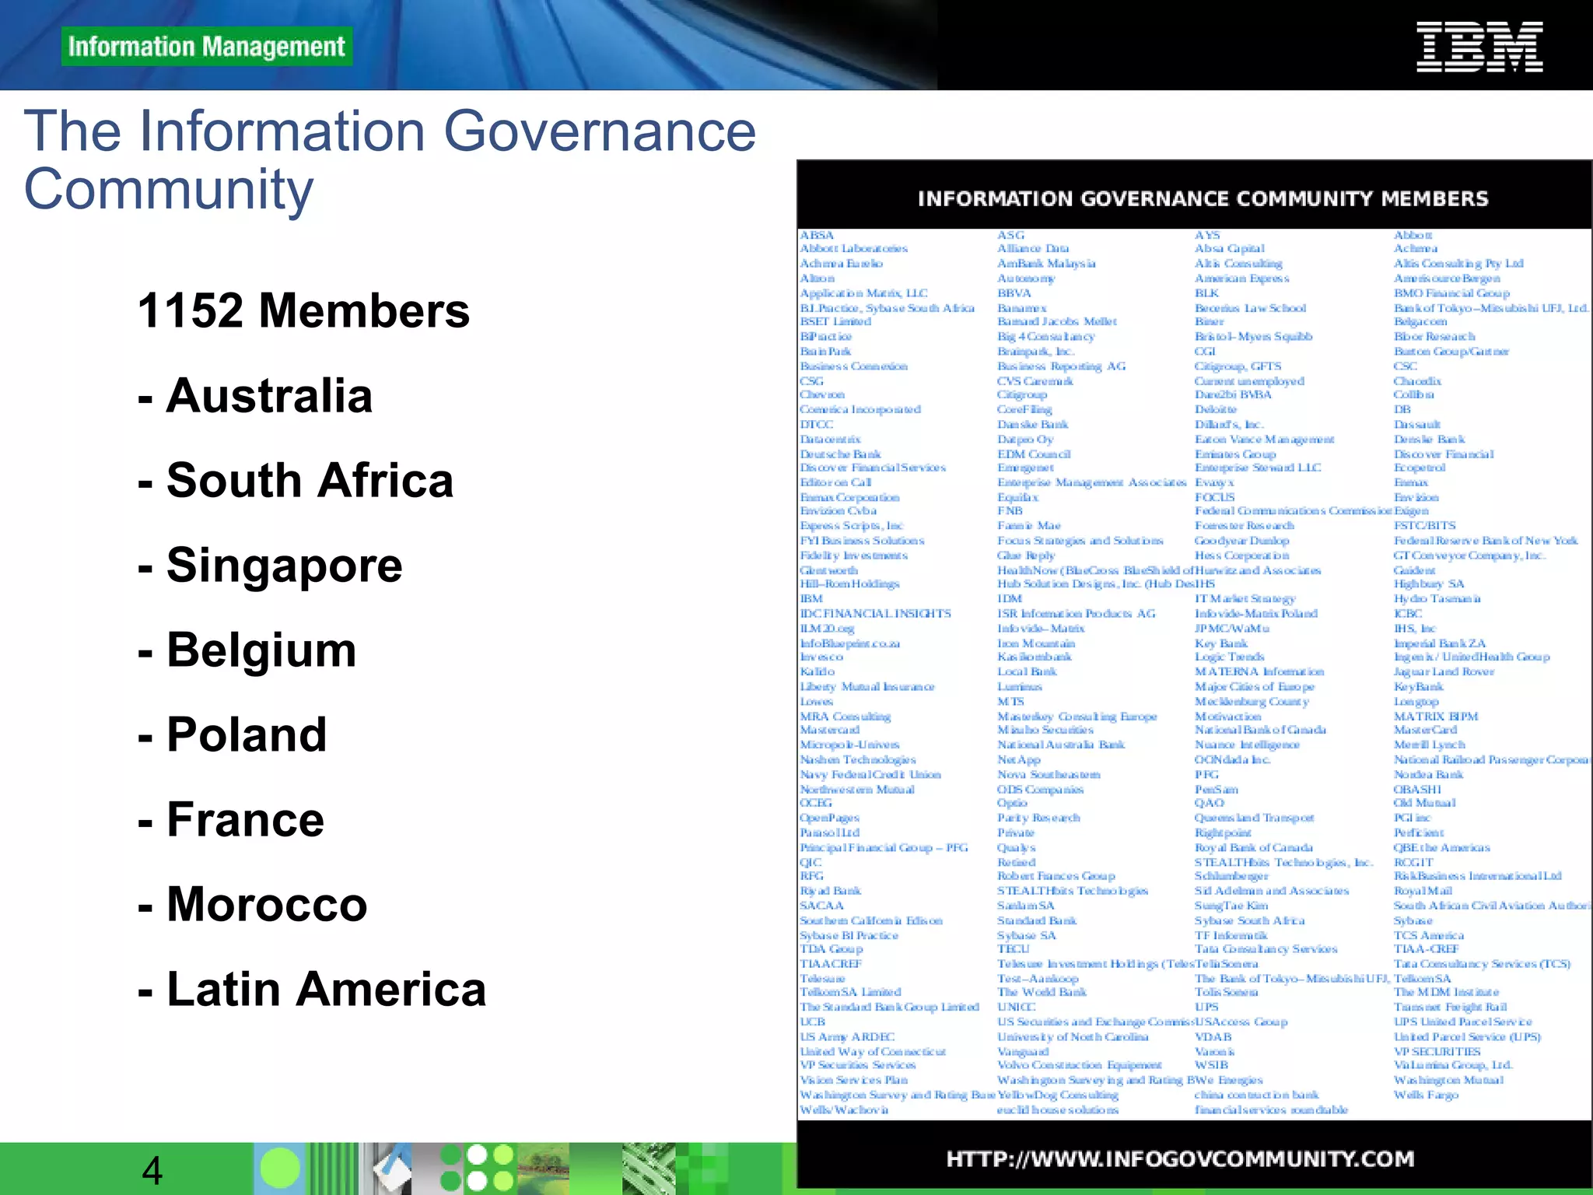Viewport: 1593px width, 1195px height.
Task: Click "Fannie Mae" in the members list
Action: pyautogui.click(x=1029, y=526)
